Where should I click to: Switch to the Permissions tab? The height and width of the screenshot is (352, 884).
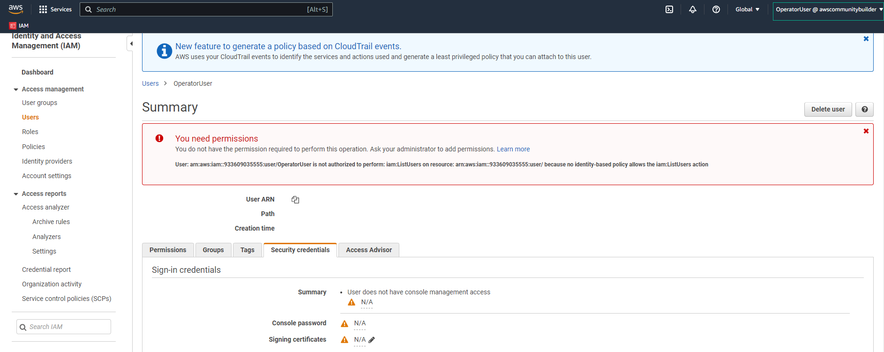tap(168, 250)
